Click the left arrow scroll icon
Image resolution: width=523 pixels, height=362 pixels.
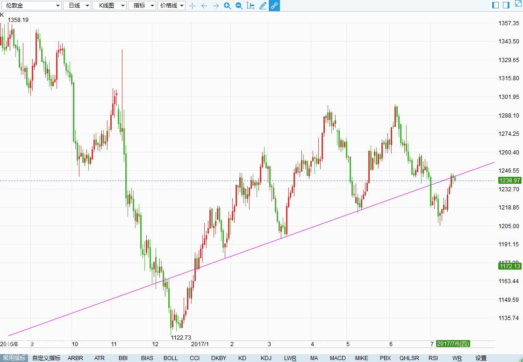pos(204,6)
